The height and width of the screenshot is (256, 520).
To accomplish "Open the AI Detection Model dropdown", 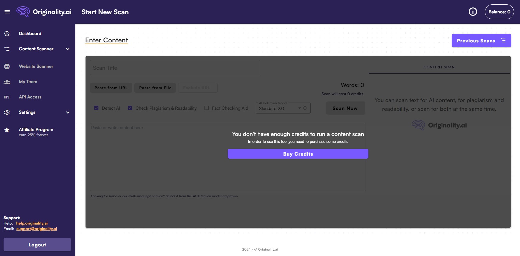I will (x=283, y=108).
